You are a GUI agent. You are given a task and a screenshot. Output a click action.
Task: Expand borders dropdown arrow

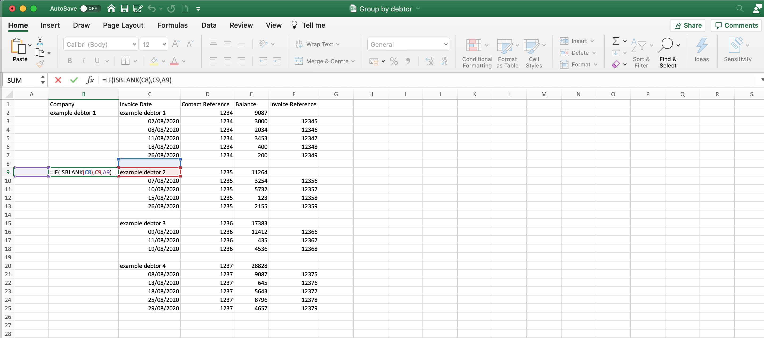click(135, 61)
